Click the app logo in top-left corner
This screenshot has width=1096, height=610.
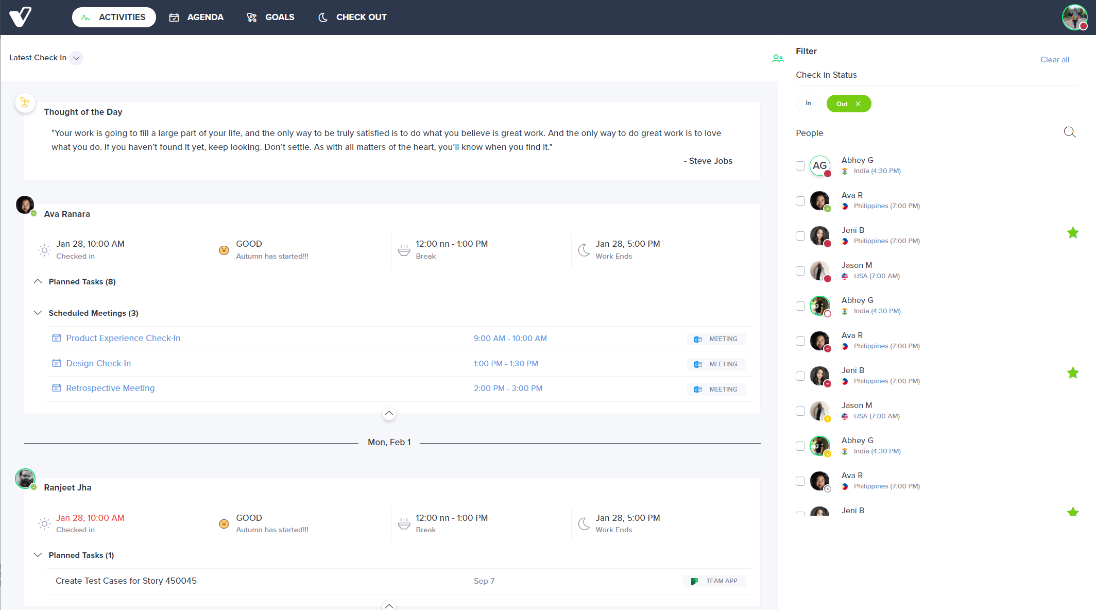click(x=21, y=17)
